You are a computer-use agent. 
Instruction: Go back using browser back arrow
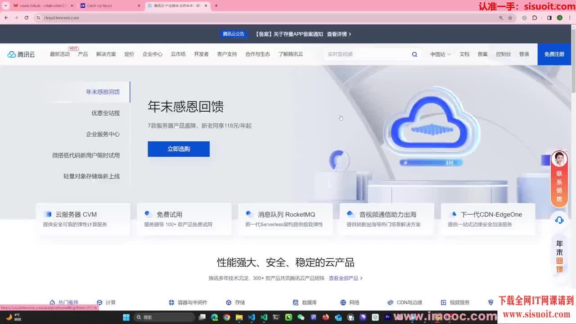[6, 18]
